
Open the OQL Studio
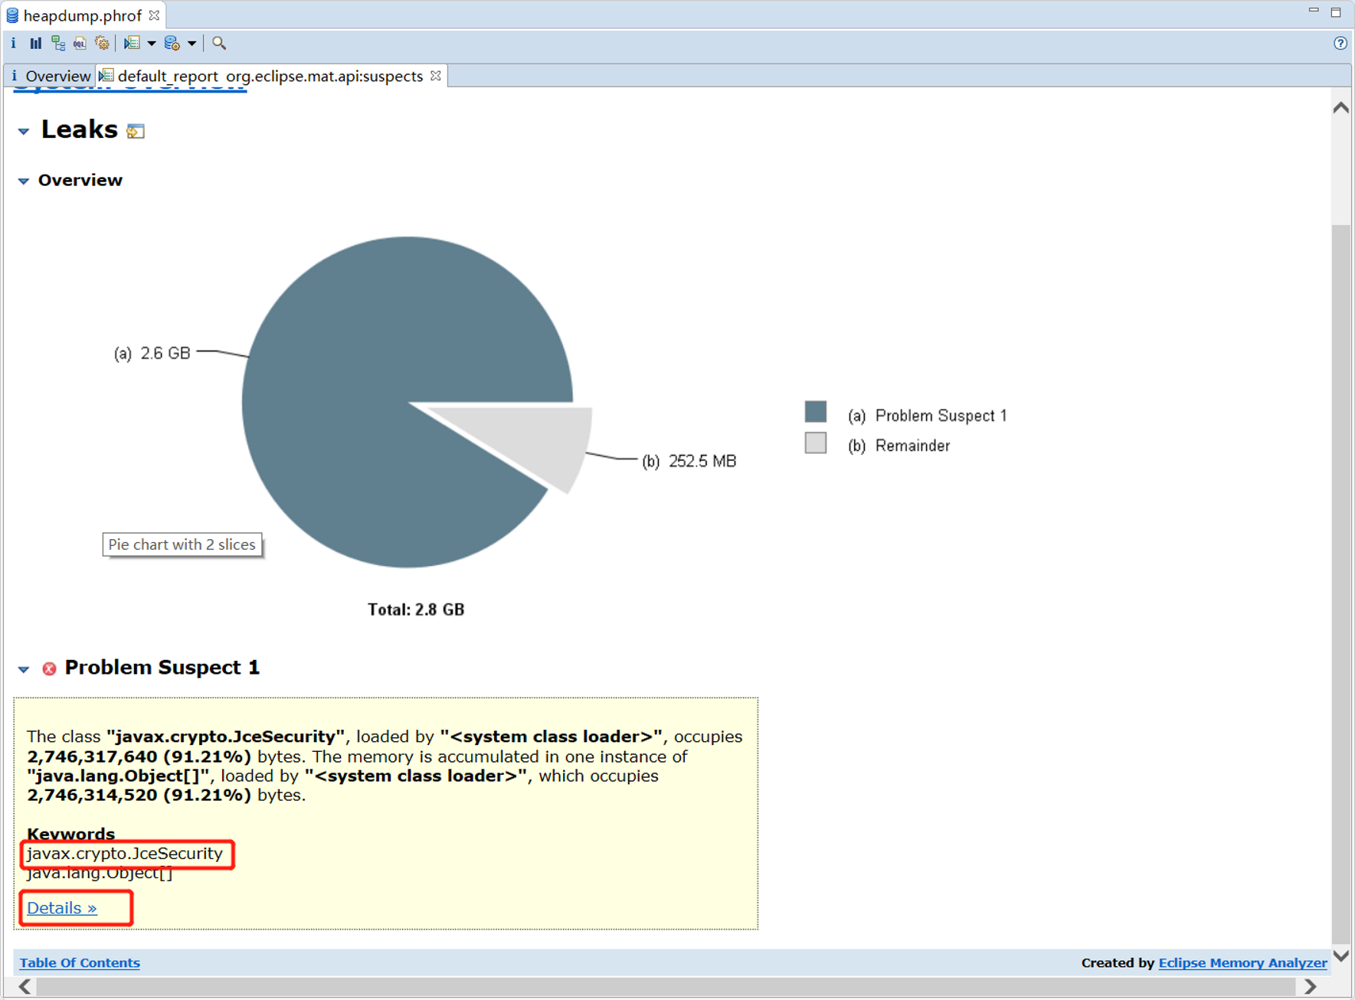[x=79, y=43]
